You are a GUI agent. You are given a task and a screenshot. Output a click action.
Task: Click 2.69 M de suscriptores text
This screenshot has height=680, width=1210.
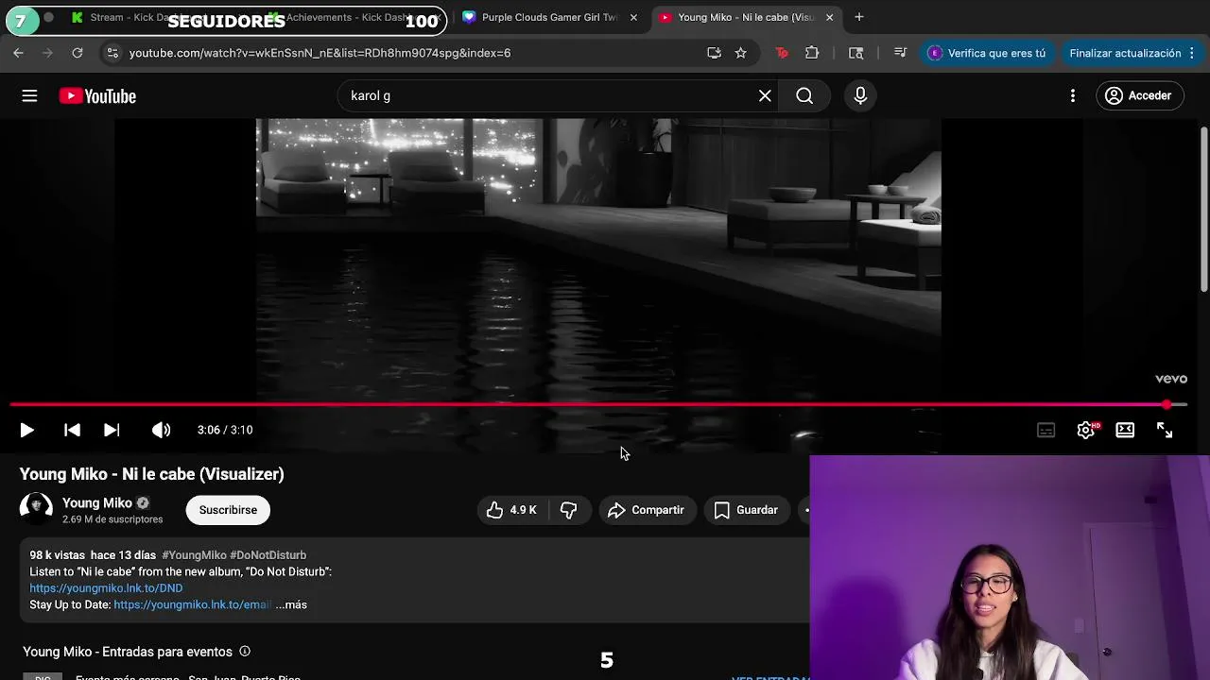(112, 519)
